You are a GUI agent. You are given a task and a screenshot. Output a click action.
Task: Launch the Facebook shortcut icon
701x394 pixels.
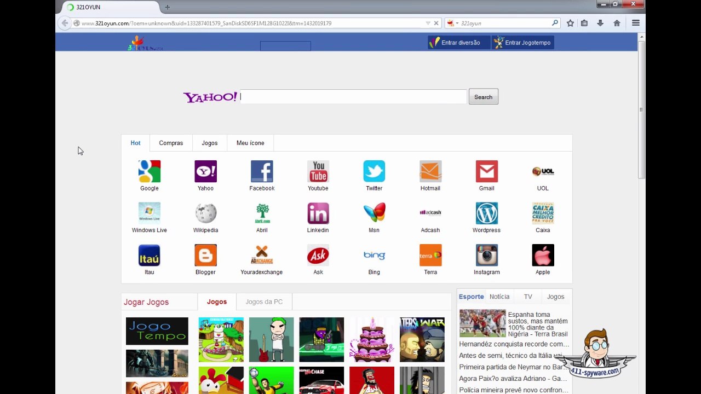(x=262, y=171)
